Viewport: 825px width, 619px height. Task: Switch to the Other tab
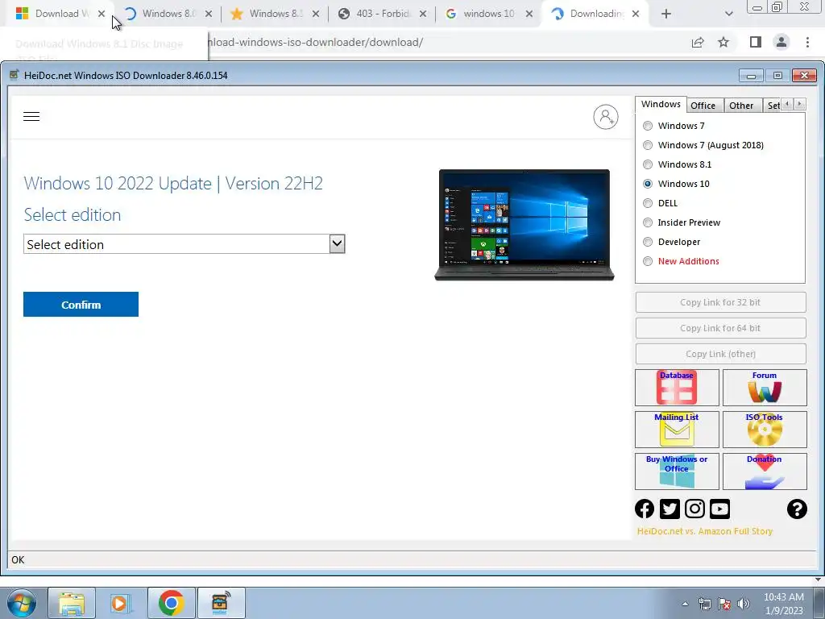[741, 106]
